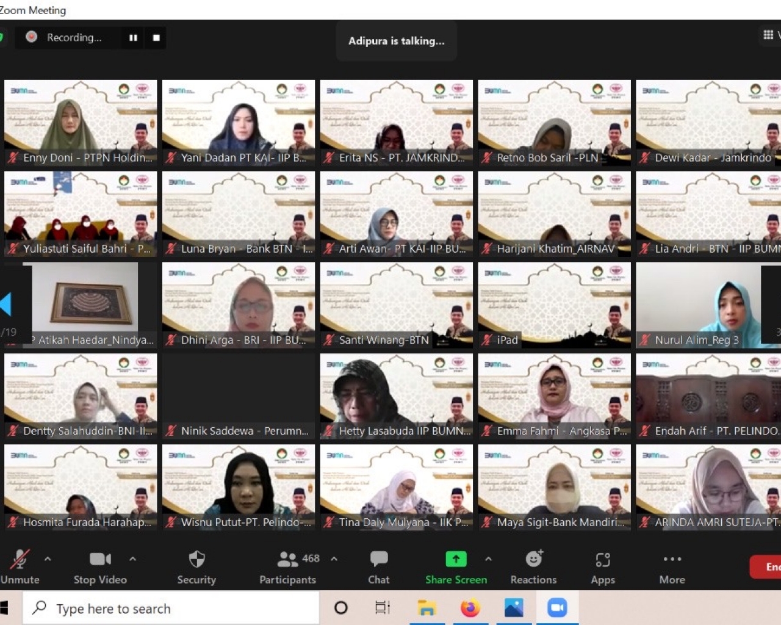Open the Participants panel
The image size is (781, 625).
(287, 566)
